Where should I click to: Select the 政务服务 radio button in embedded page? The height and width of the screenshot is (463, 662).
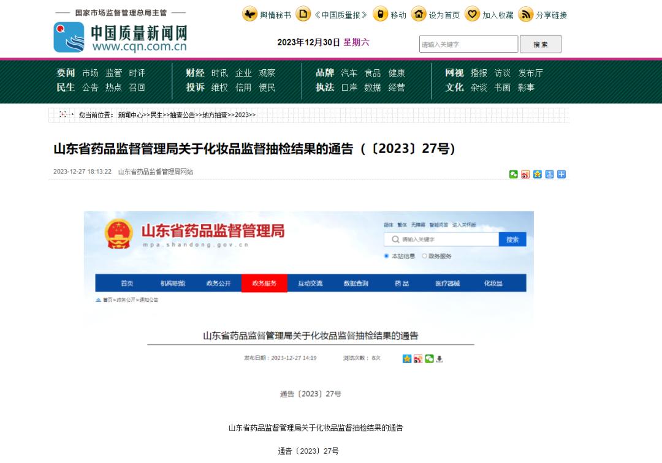424,256
